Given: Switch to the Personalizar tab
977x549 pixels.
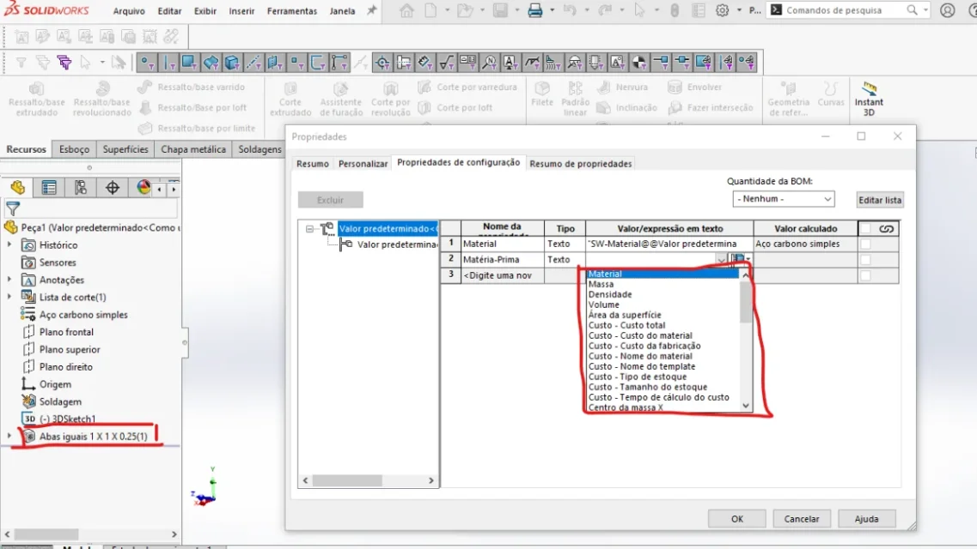Looking at the screenshot, I should click(x=363, y=164).
